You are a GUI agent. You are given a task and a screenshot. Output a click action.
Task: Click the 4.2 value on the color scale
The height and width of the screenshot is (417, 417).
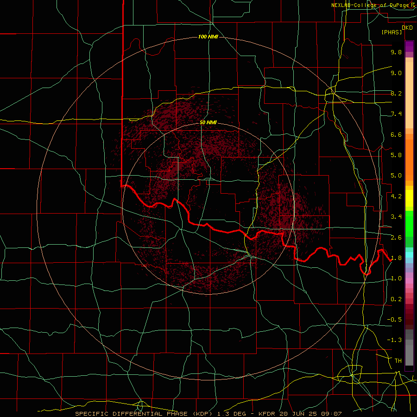pos(396,196)
